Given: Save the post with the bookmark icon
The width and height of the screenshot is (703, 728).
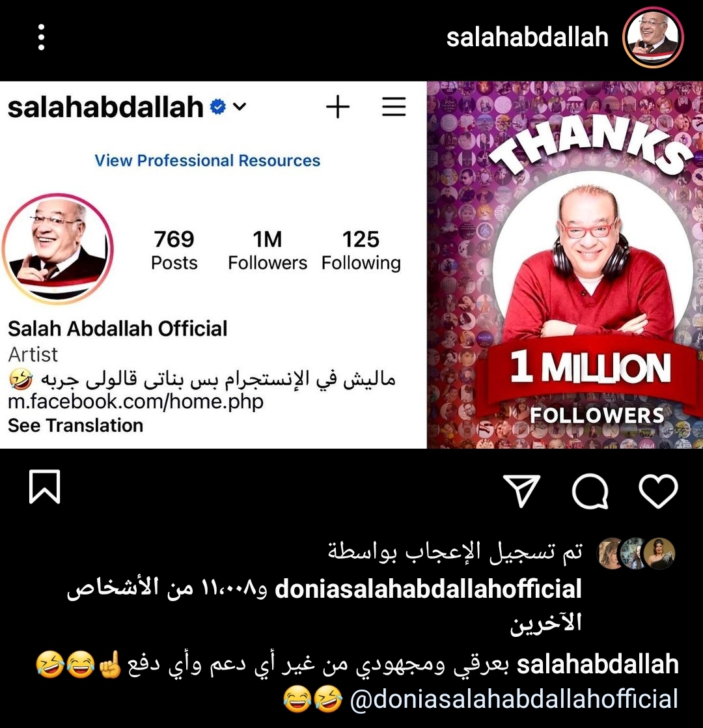Looking at the screenshot, I should coord(44,486).
